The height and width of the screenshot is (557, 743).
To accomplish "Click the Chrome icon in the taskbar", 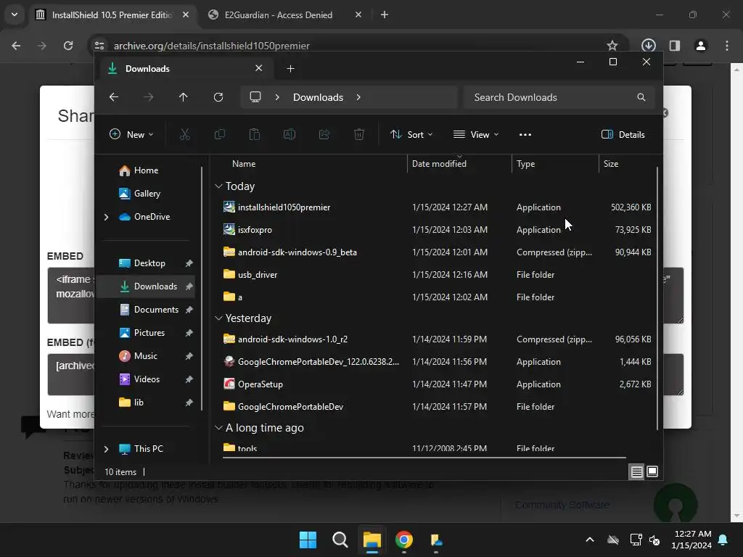I will click(404, 540).
